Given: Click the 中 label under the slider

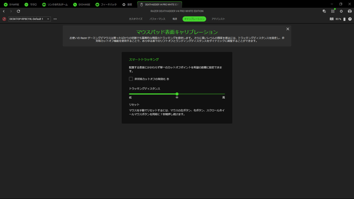Looking at the screenshot, I should (x=177, y=98).
